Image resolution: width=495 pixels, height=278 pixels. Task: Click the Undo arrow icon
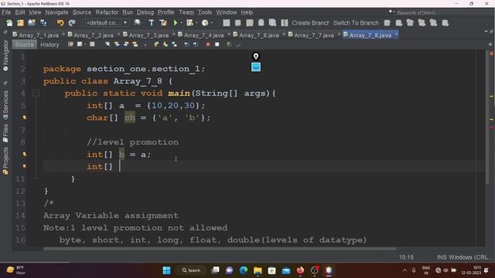[60, 22]
